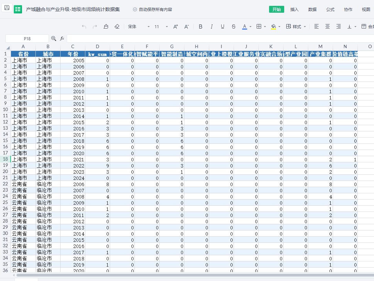Open the 数据 tab

[x=312, y=9]
